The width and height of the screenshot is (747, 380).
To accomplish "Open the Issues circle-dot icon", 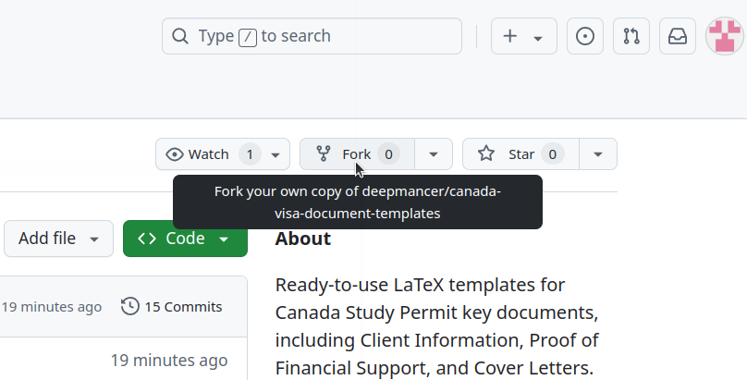I will coord(585,36).
